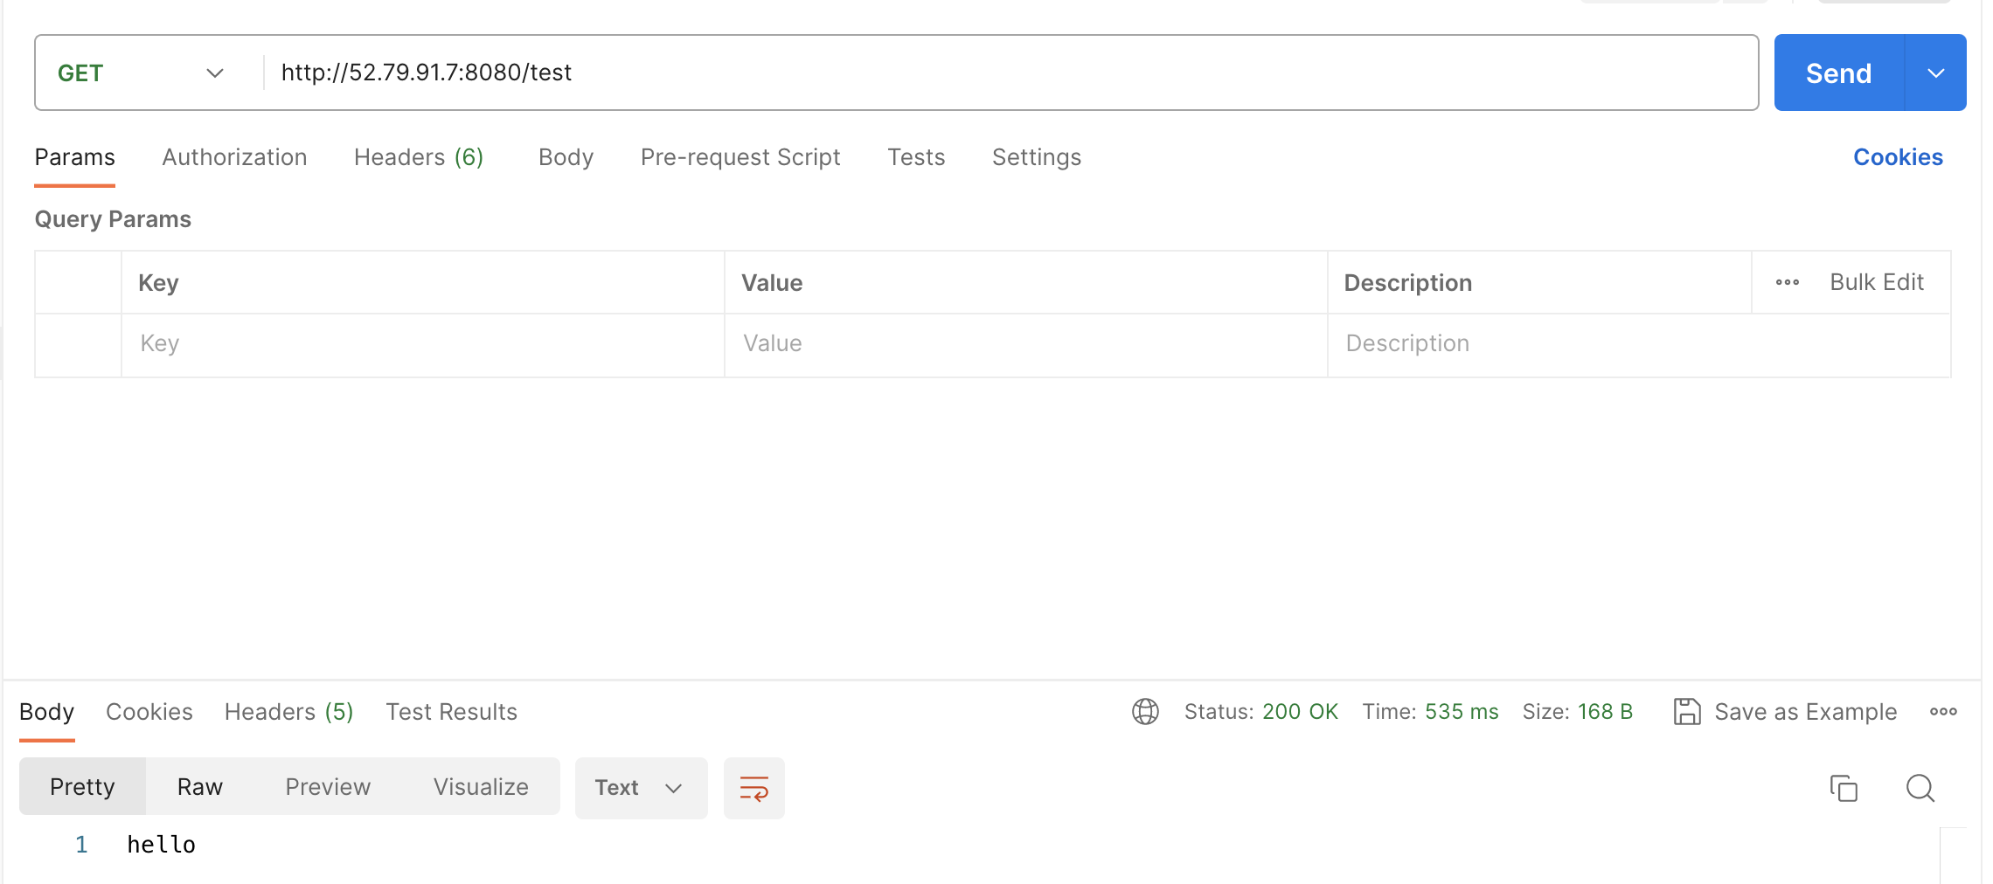Click the 535 ms time value
This screenshot has width=1993, height=884.
1462,712
